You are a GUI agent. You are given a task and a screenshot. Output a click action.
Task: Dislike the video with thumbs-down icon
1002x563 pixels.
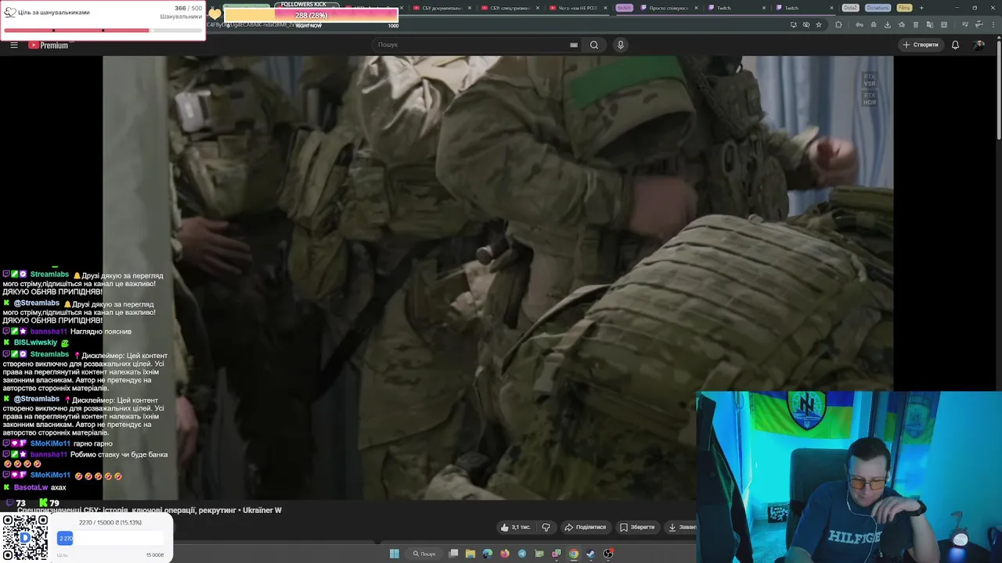[546, 527]
